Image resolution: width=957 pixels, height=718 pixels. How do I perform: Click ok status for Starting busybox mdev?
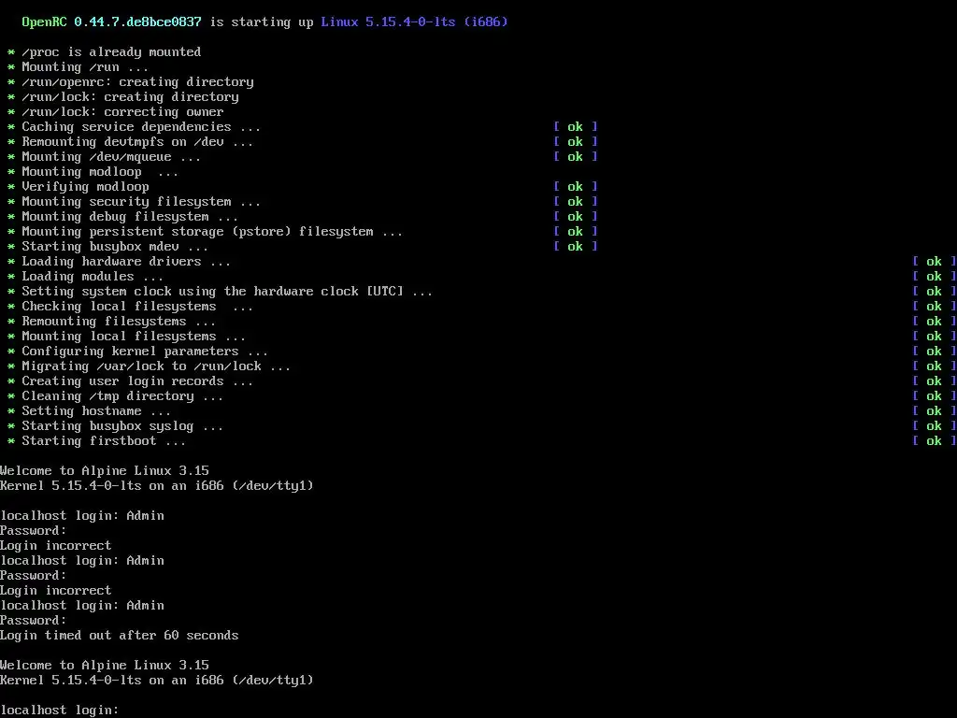click(576, 247)
